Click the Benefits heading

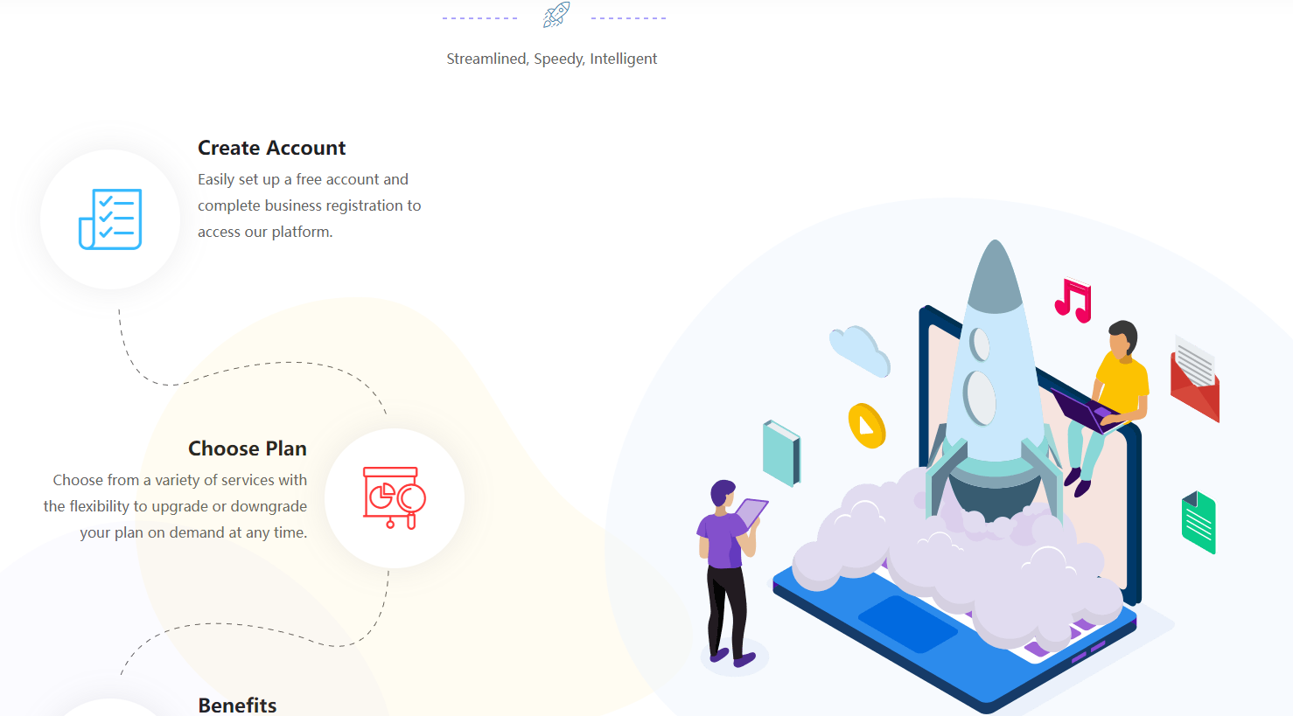pos(237,705)
